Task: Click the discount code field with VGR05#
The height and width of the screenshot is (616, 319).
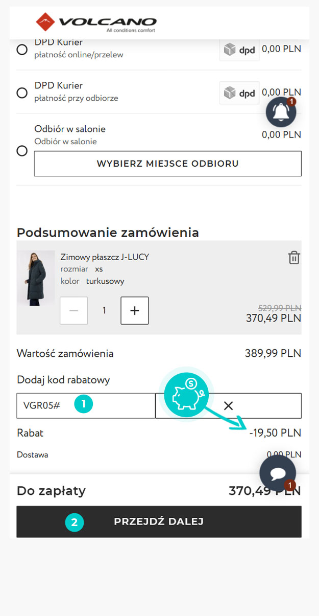Action: click(x=86, y=406)
